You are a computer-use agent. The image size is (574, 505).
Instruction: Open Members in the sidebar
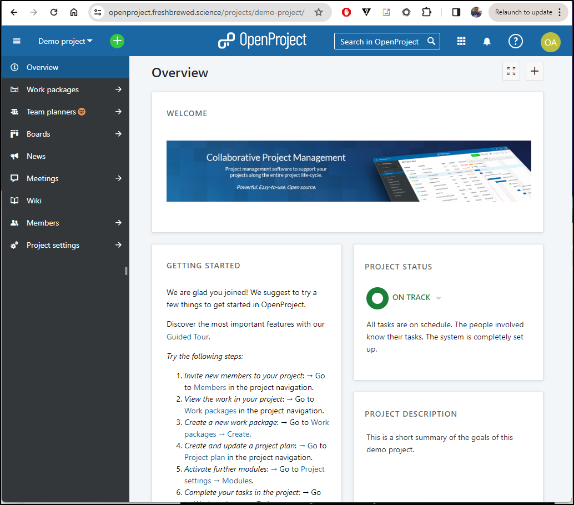click(x=43, y=223)
